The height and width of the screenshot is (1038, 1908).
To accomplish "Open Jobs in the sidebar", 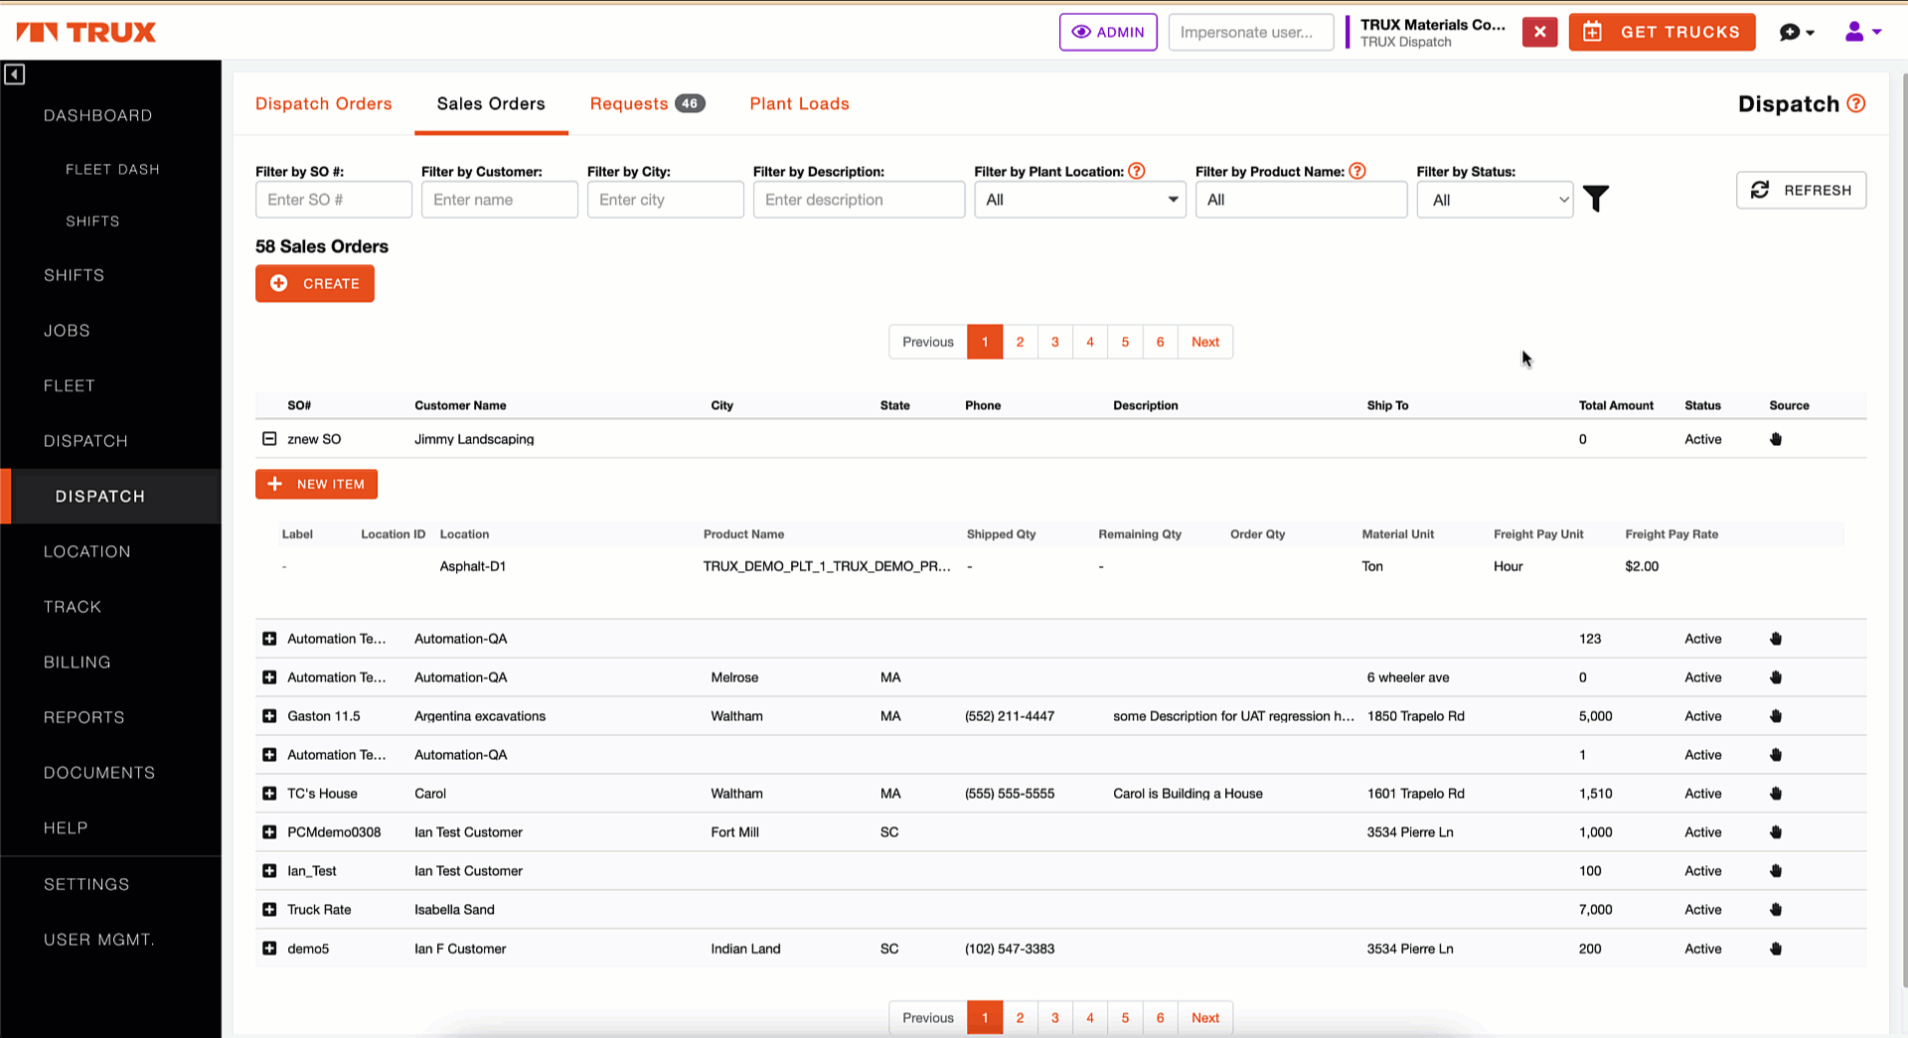I will point(68,331).
